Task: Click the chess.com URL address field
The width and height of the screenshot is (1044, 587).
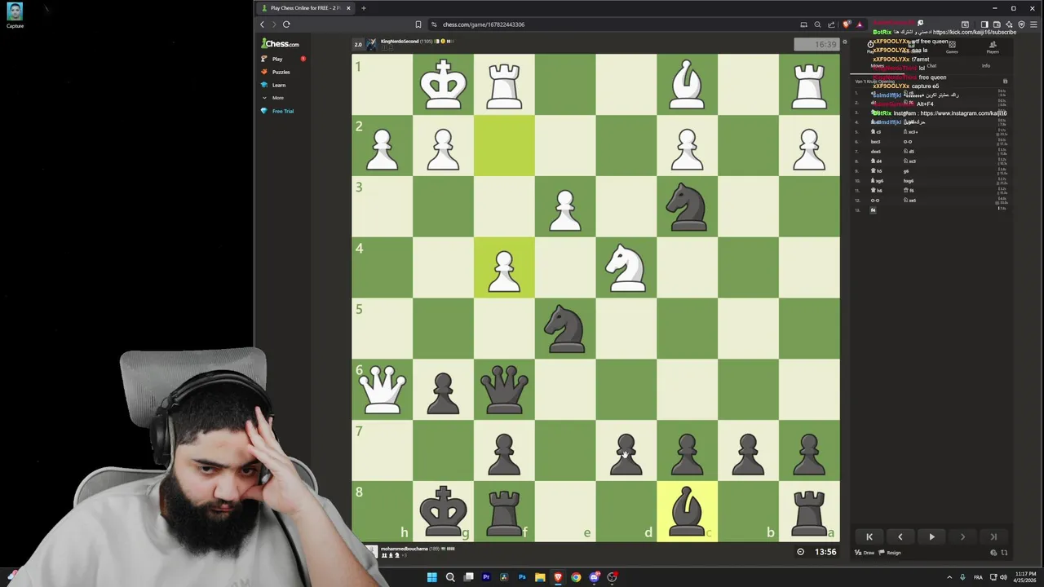Action: click(484, 24)
